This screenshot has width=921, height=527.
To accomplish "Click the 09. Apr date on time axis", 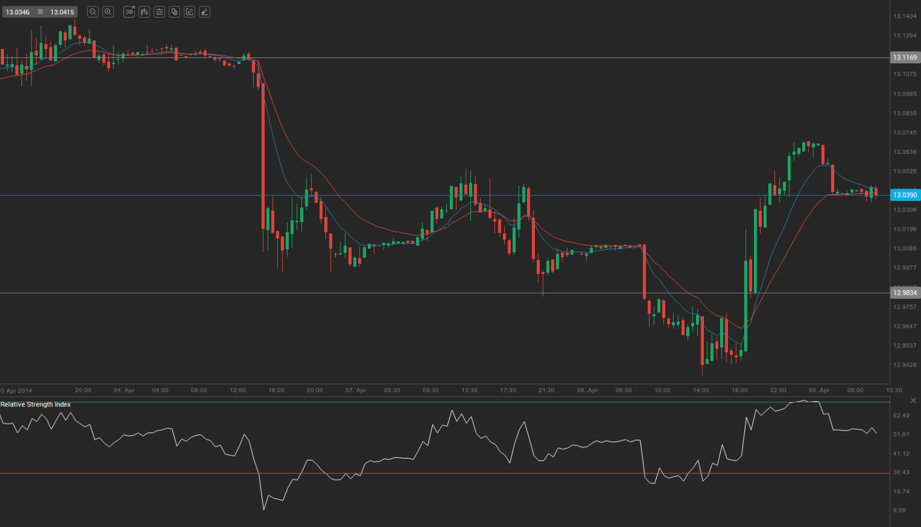I will click(820, 390).
